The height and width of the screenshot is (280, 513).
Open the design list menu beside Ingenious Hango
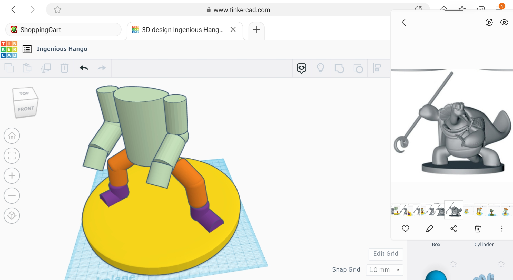tap(27, 49)
